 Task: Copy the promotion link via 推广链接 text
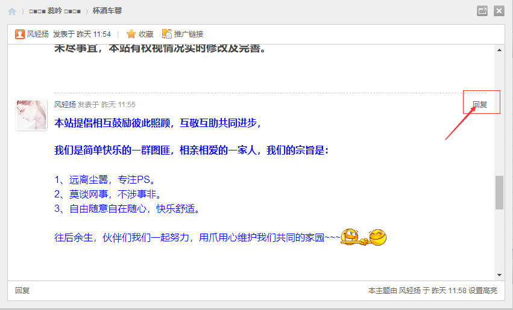coord(189,34)
